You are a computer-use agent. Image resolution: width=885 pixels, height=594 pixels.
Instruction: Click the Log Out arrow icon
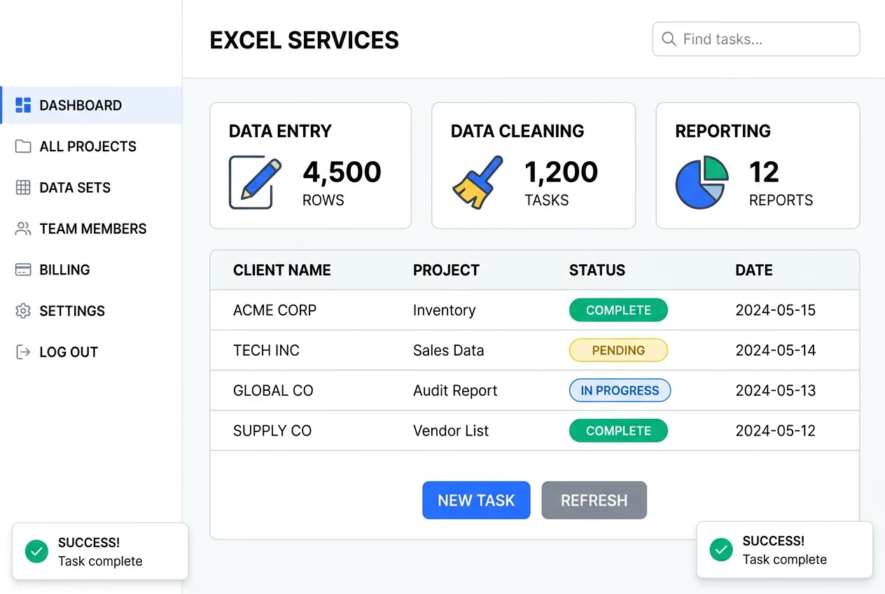[22, 352]
